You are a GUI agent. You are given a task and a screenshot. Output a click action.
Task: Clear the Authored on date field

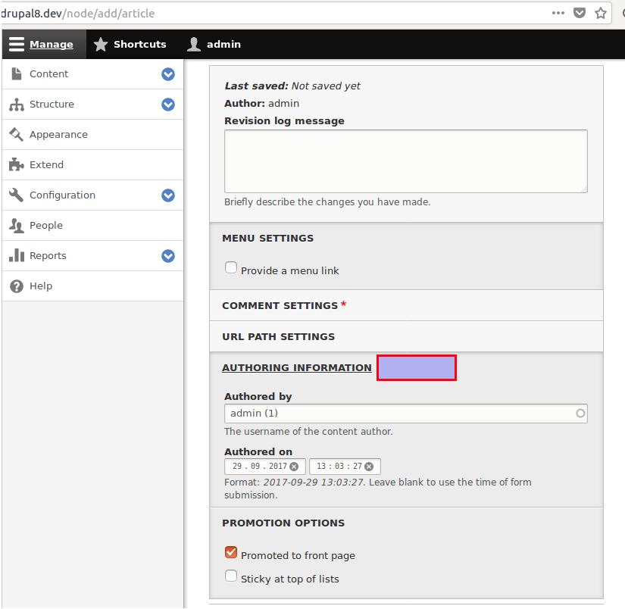coord(294,467)
